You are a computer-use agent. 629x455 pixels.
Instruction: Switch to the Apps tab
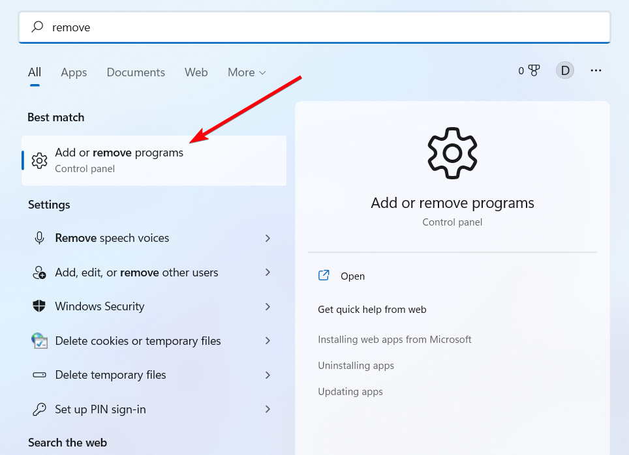pos(74,72)
